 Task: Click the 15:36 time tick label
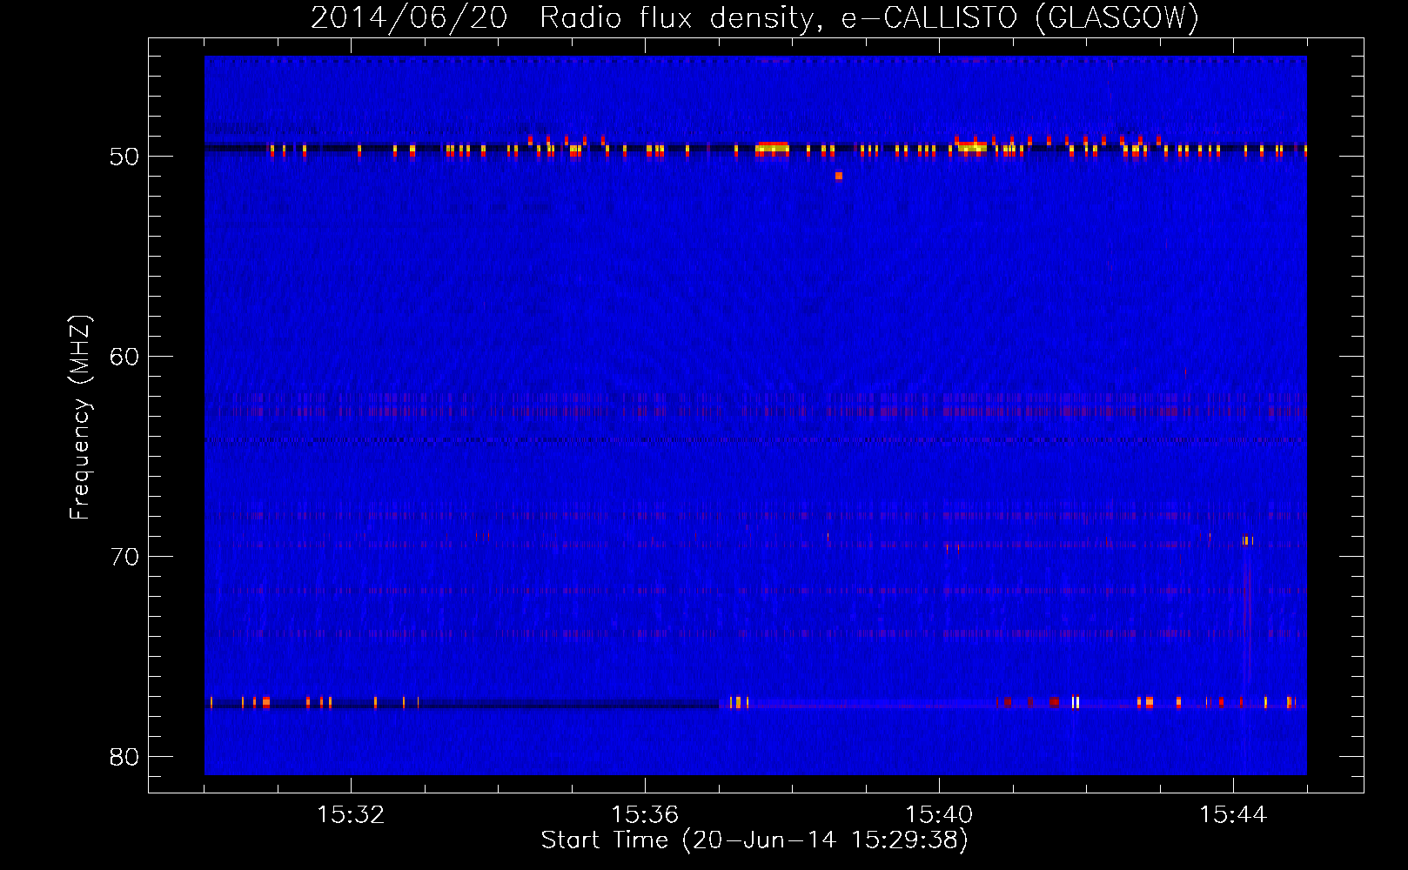(645, 815)
